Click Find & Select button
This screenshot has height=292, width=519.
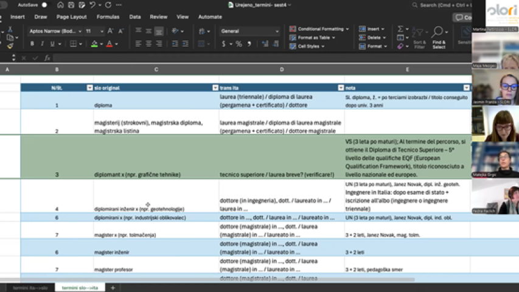[x=439, y=37]
